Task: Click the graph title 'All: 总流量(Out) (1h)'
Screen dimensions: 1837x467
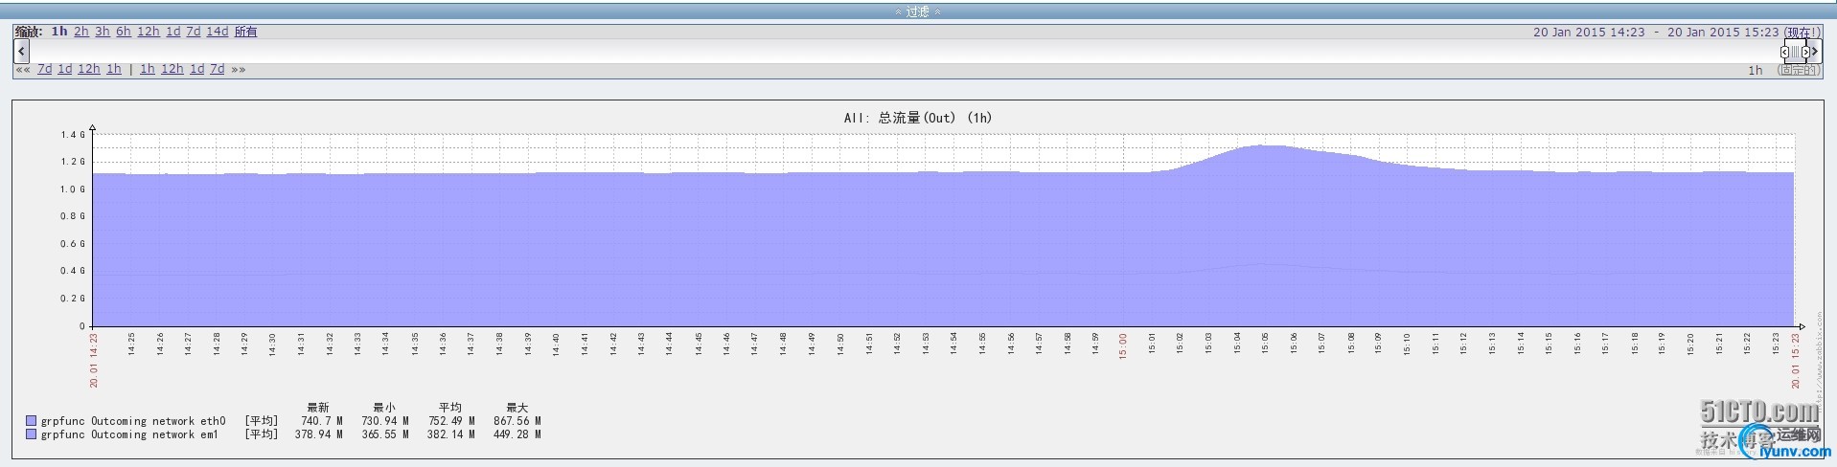Action: [918, 118]
